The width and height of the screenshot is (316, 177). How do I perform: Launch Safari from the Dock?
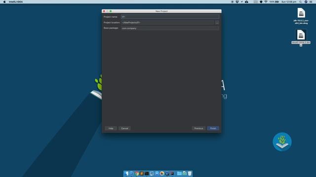coord(131,174)
